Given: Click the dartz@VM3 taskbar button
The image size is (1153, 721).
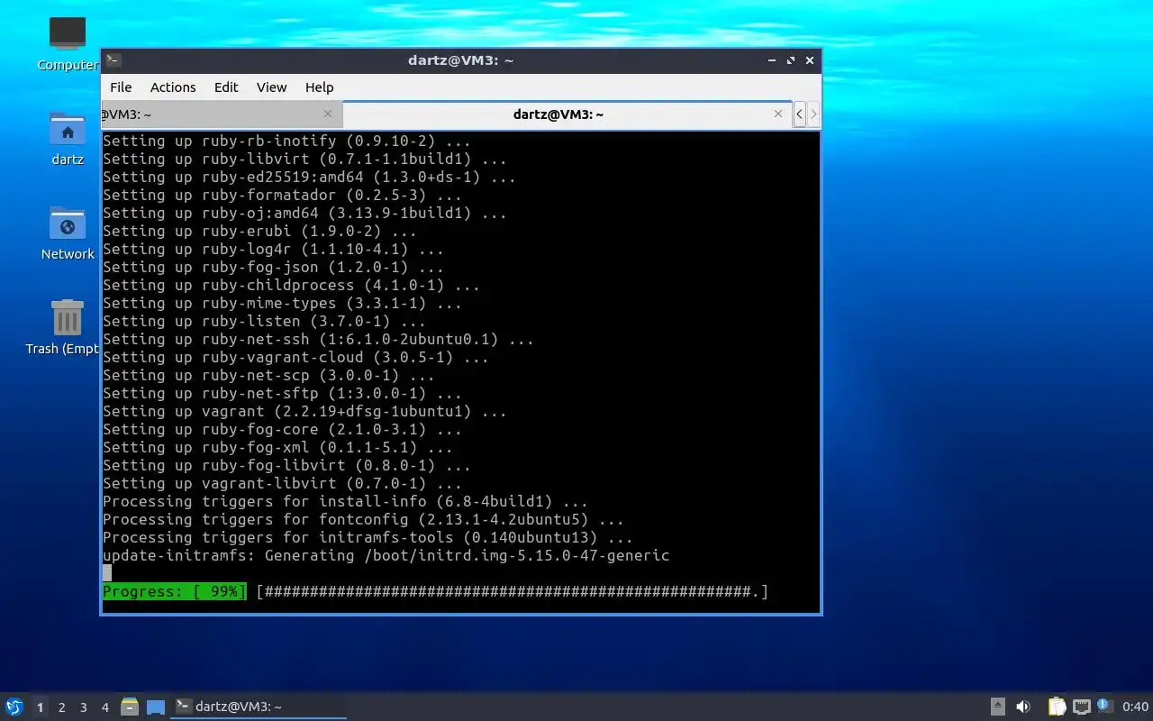Looking at the screenshot, I should pos(259,707).
